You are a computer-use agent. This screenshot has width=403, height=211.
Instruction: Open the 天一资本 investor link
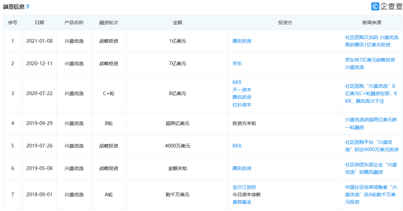pos(242,90)
